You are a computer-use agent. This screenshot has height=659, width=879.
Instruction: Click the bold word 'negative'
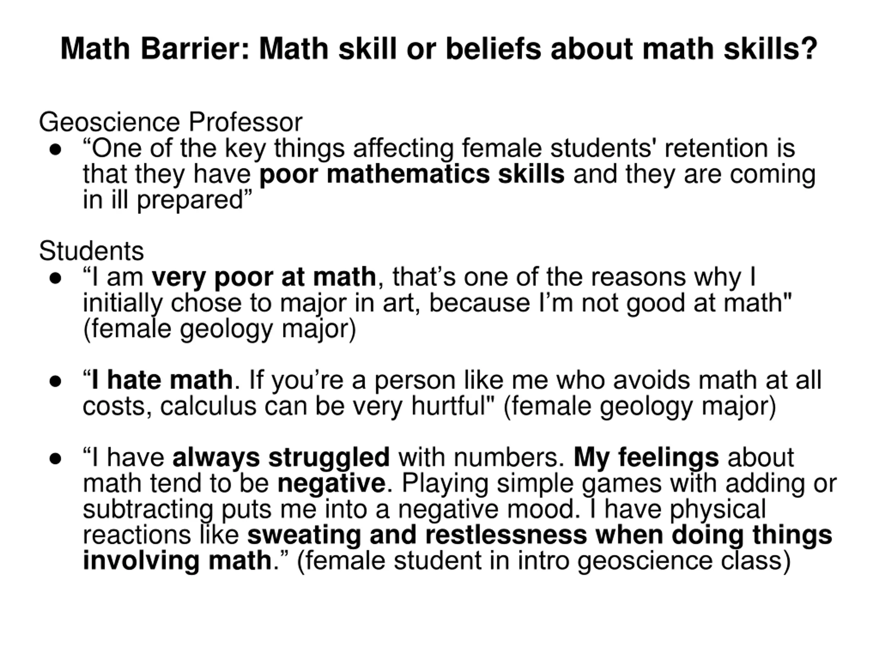coord(331,483)
